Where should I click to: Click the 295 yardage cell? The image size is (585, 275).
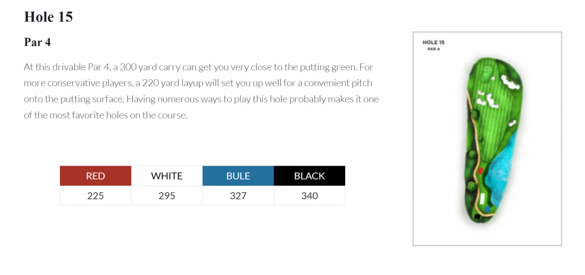pyautogui.click(x=167, y=196)
